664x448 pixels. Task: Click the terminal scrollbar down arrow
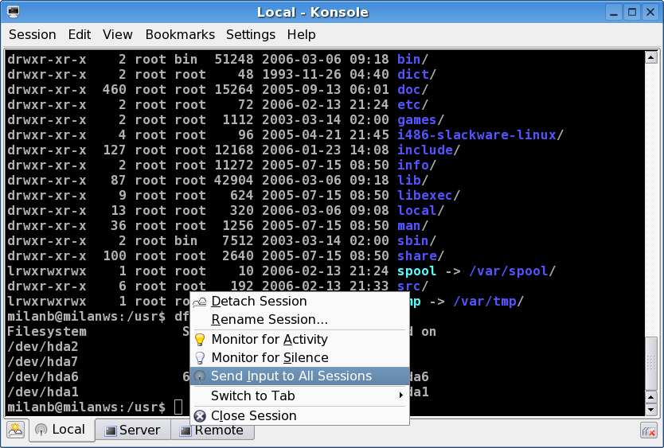coord(651,408)
